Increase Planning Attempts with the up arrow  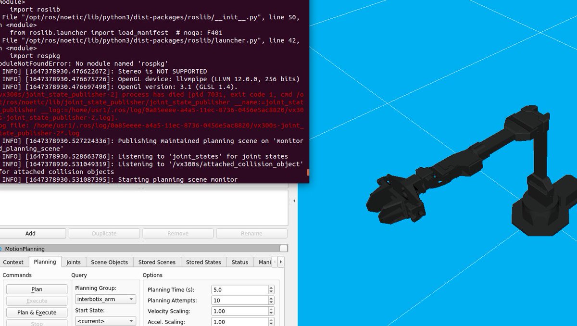point(271,298)
